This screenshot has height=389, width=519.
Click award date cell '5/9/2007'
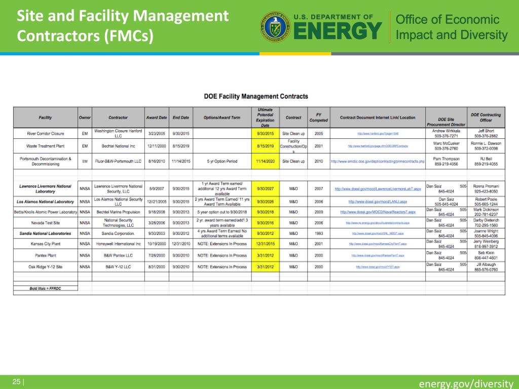(157, 188)
